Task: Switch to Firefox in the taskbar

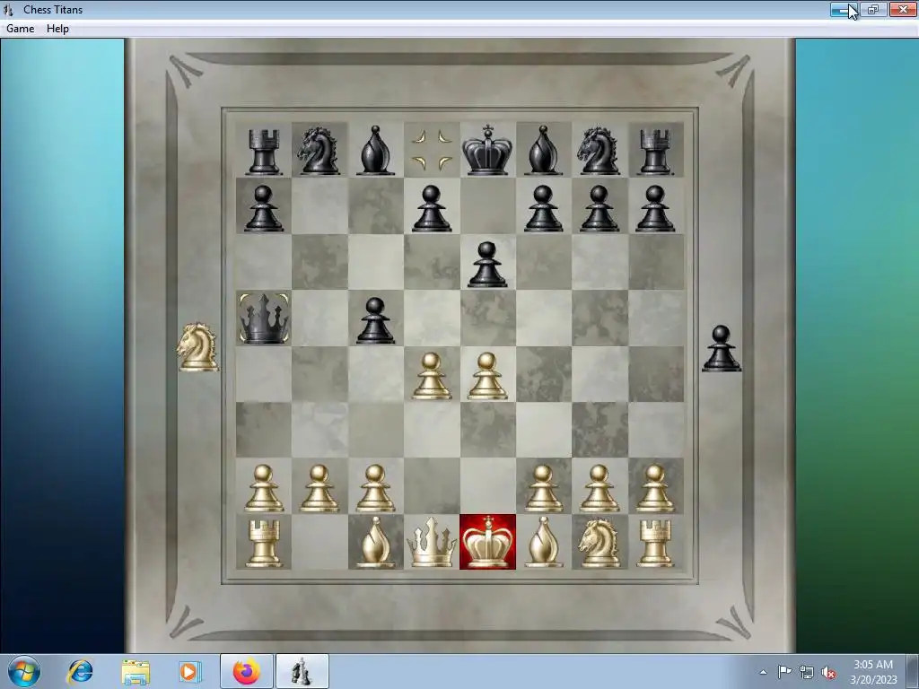Action: click(247, 671)
